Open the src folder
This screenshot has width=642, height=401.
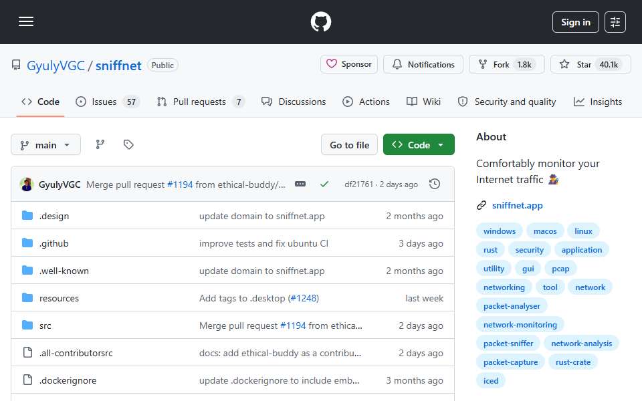[x=45, y=325]
